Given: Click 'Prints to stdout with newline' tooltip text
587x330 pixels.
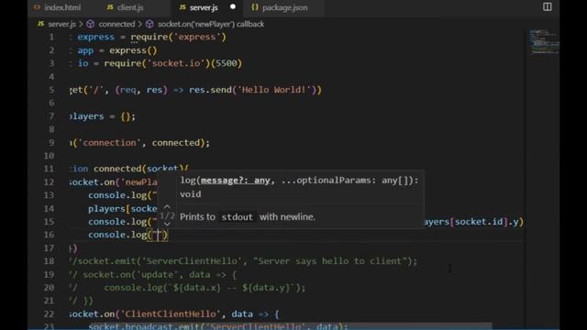Looking at the screenshot, I should pyautogui.click(x=248, y=217).
